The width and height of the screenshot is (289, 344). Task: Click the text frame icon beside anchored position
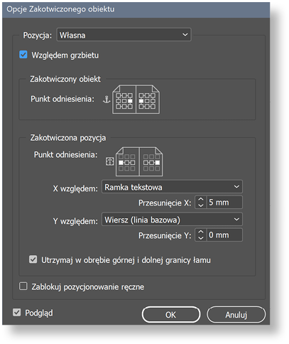point(109,162)
